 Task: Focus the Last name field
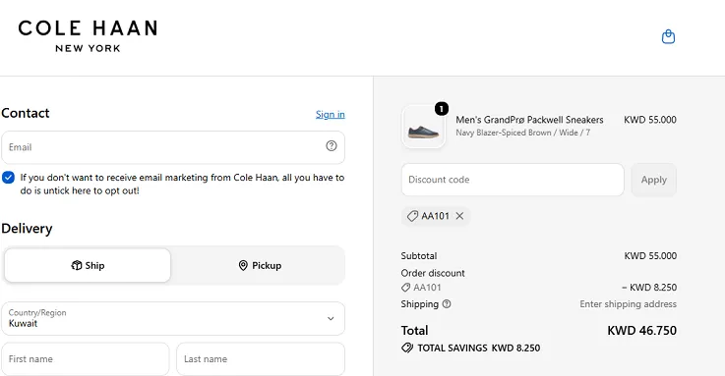(261, 359)
